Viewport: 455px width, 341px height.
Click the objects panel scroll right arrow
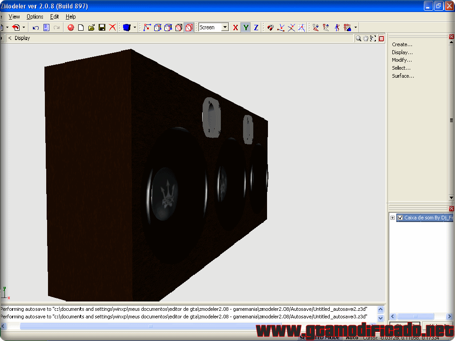click(449, 316)
